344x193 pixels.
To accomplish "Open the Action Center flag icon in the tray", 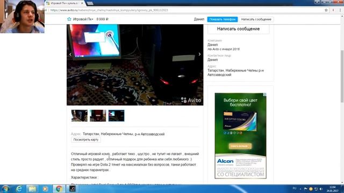I will [x=305, y=189].
